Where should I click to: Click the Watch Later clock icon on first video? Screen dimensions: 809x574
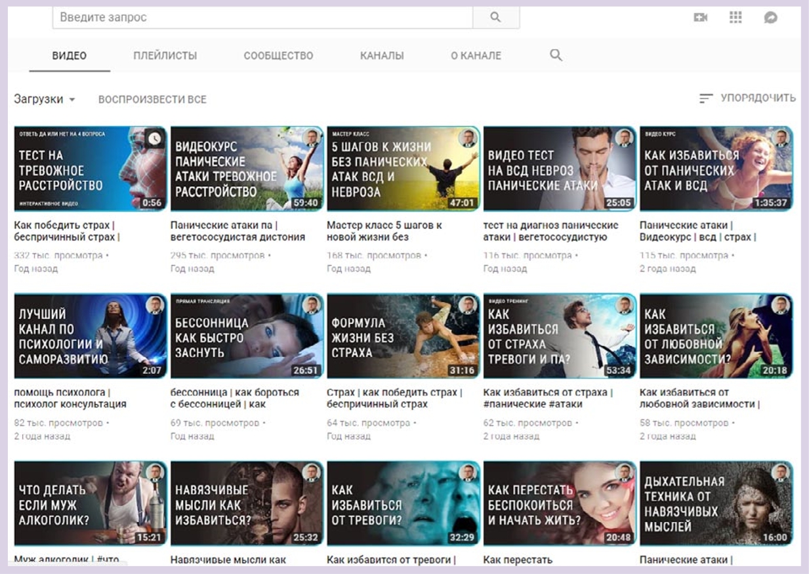(x=154, y=138)
